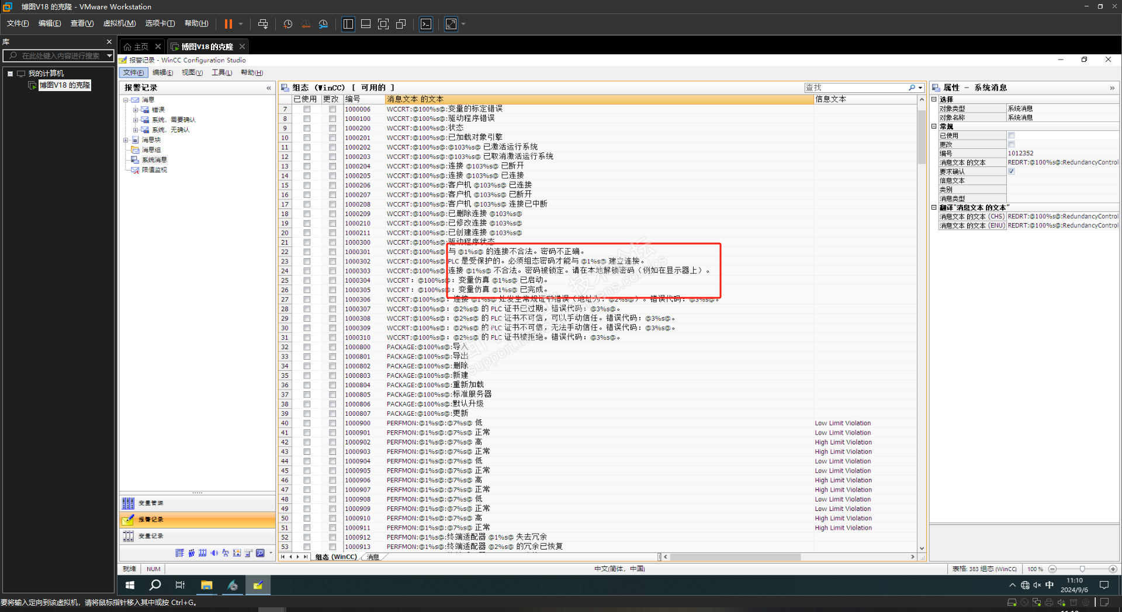
Task: Open Tag Management (变量管理) in navigation bar
Action: [198, 503]
